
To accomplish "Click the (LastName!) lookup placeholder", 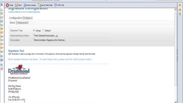I will (25, 78).
